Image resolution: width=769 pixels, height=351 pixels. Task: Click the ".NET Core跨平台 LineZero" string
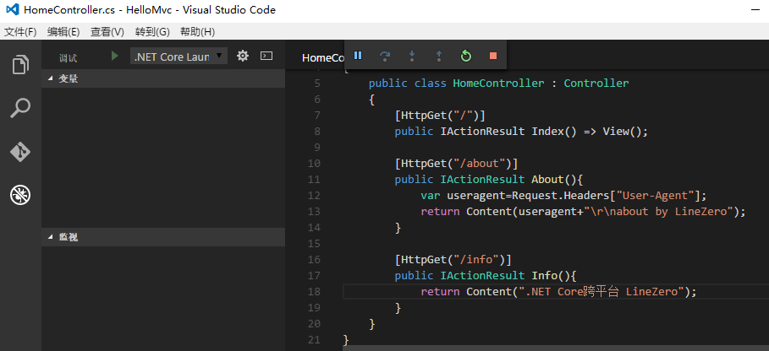pyautogui.click(x=601, y=291)
